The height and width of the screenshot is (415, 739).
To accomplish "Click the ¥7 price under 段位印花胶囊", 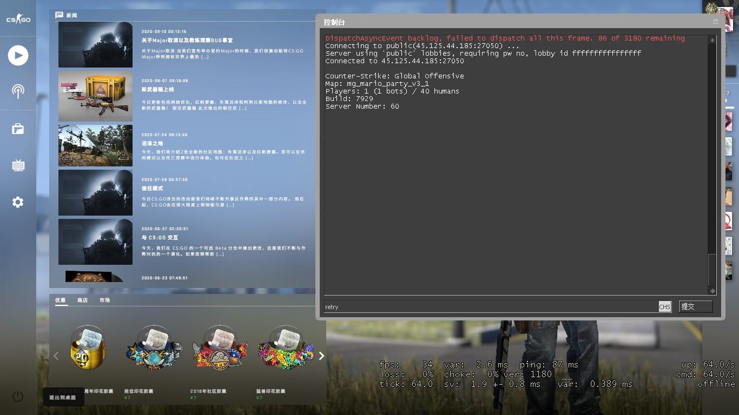I will [127, 398].
